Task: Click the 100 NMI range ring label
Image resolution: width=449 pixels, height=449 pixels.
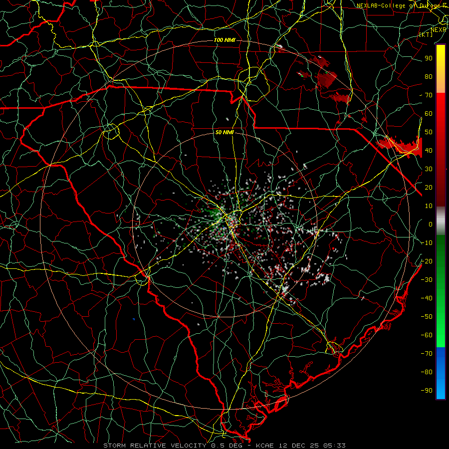Action: 224,40
